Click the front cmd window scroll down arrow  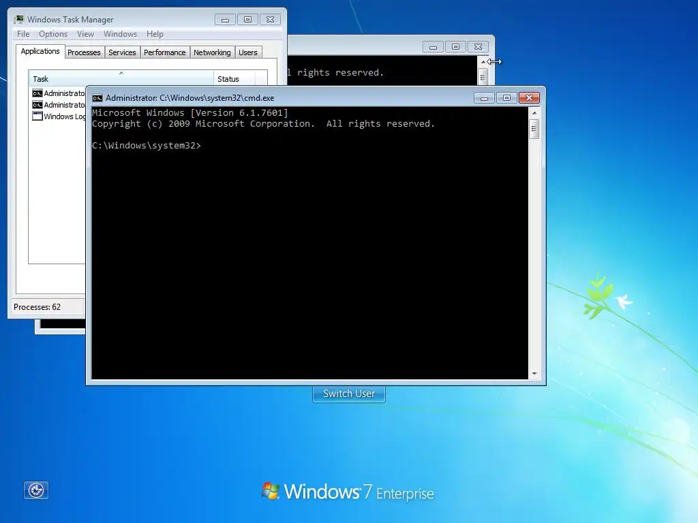pos(534,374)
